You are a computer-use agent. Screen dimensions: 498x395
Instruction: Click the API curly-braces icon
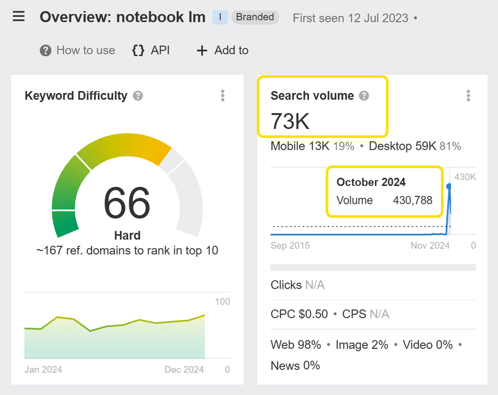point(138,50)
